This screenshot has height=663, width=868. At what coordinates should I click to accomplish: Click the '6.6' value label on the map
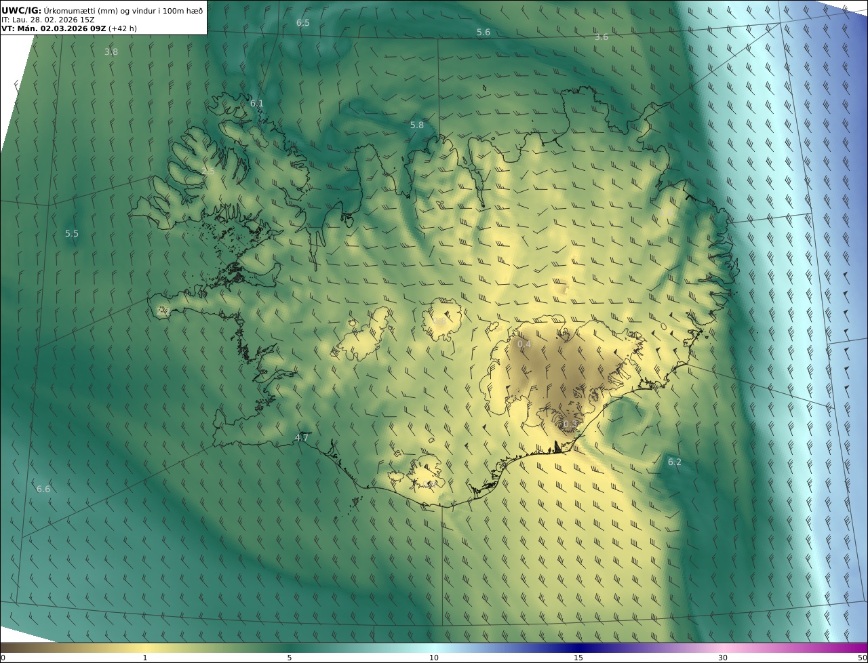tap(43, 489)
